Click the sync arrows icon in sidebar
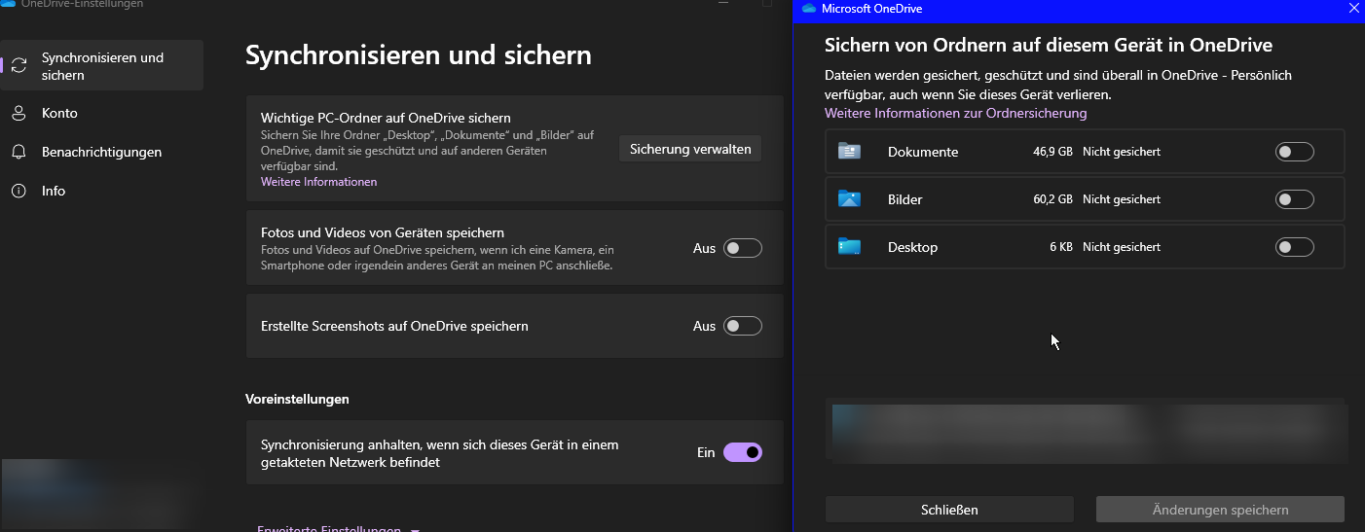Screen dimensions: 1365x532 18,66
